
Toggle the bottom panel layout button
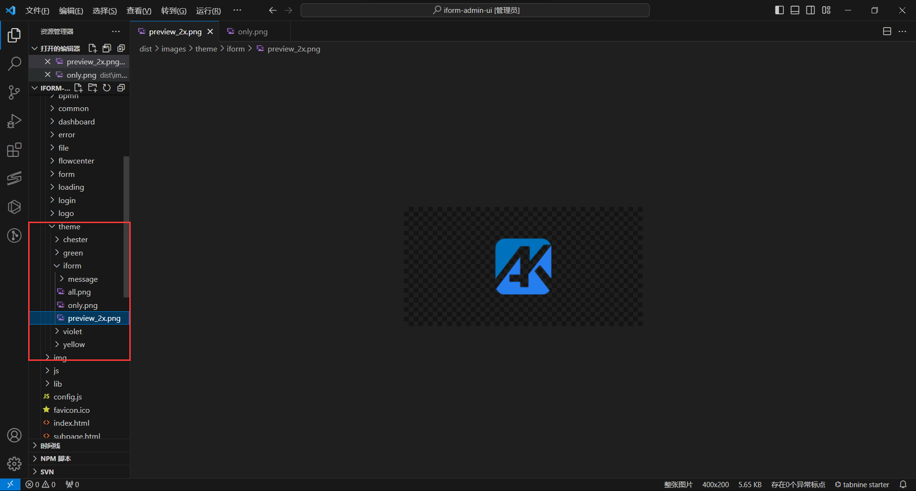coord(795,10)
